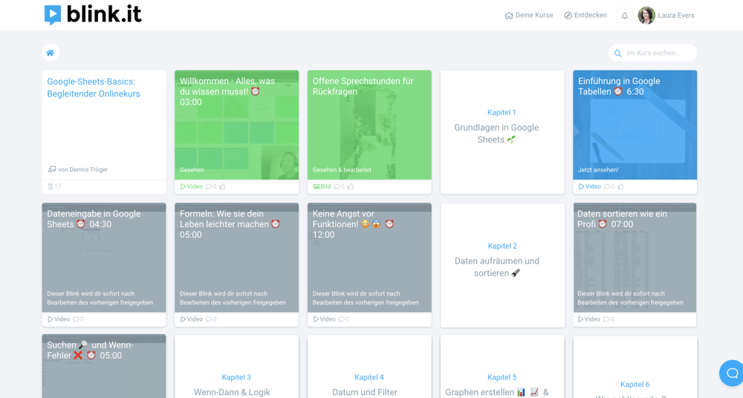Click comment icon under Dateneingabe card
This screenshot has height=398, width=743.
pos(76,319)
